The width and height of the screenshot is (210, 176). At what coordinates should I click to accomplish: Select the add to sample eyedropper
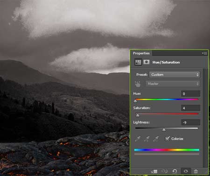click(x=147, y=139)
